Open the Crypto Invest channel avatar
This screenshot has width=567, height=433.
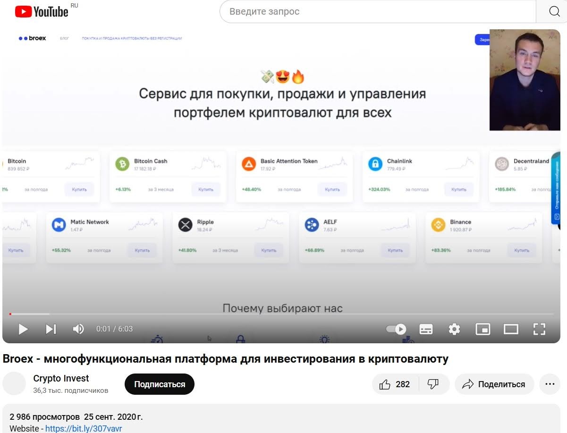coord(14,383)
